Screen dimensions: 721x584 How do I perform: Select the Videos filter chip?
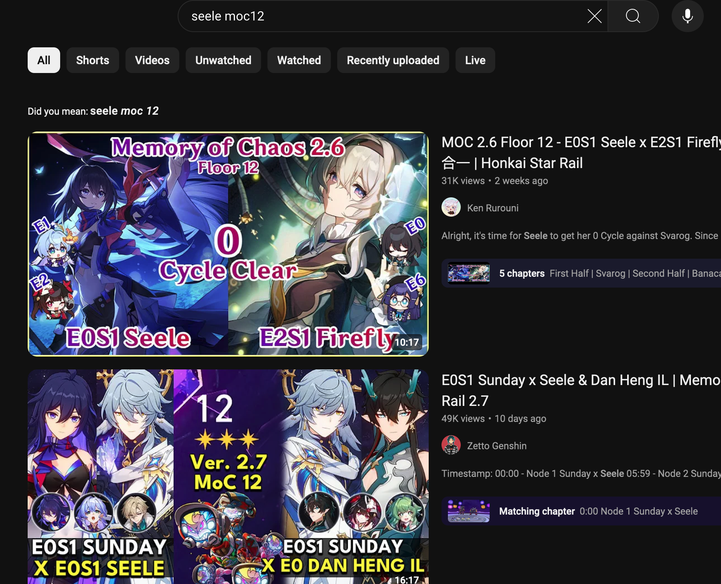pyautogui.click(x=152, y=60)
